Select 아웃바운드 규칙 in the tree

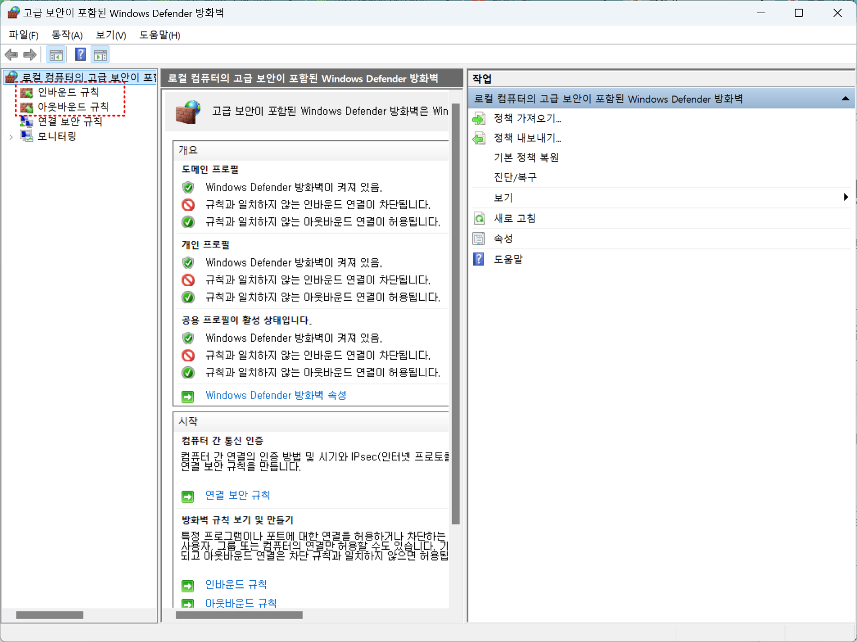73,107
